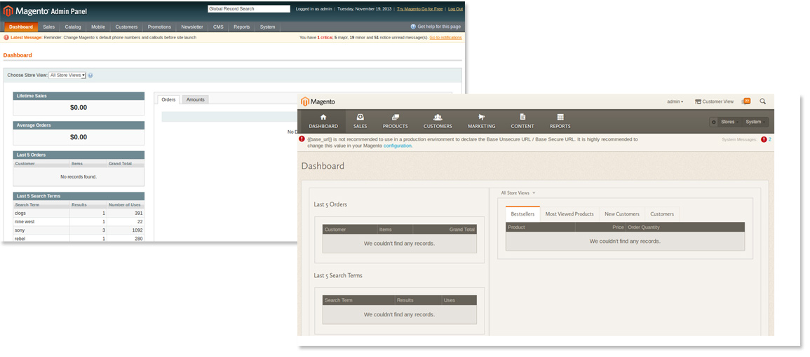Open the Sales icon menu in new admin
The height and width of the screenshot is (357, 810).
point(360,121)
